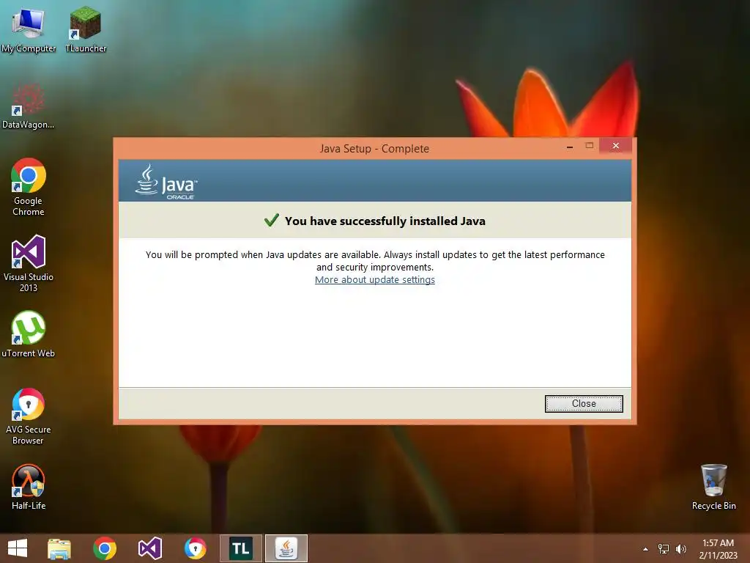Select the Google Chrome desktop icon

pyautogui.click(x=29, y=187)
